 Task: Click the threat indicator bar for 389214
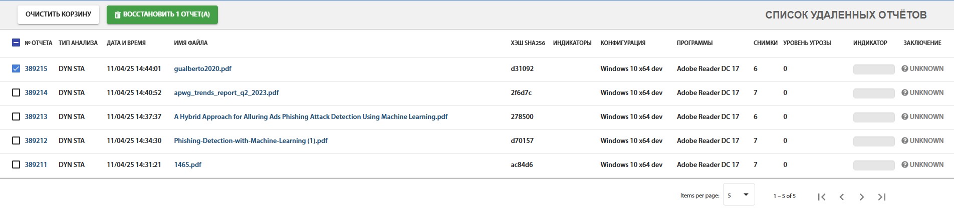click(x=873, y=93)
